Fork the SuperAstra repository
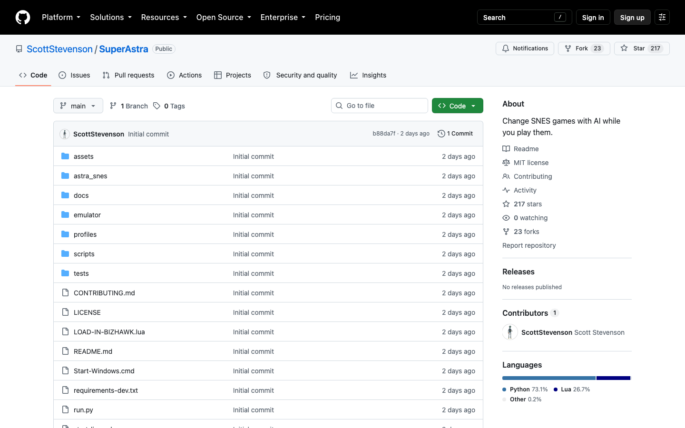This screenshot has height=428, width=685. point(584,49)
